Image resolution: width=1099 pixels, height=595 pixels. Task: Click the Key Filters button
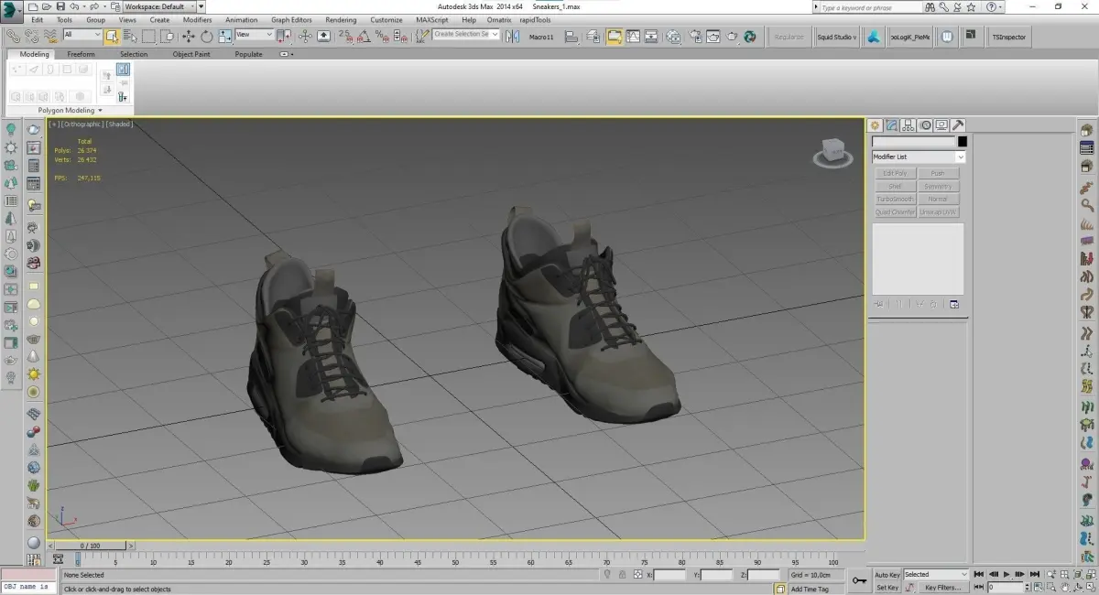(942, 588)
